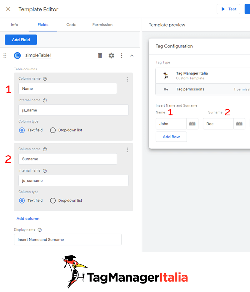Screen dimensions: 250x292
Task: Select Drop-down list for Name column
Action: click(53, 130)
